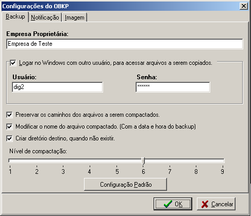
Task: Switch to the Notificação tab
Action: [x=45, y=17]
